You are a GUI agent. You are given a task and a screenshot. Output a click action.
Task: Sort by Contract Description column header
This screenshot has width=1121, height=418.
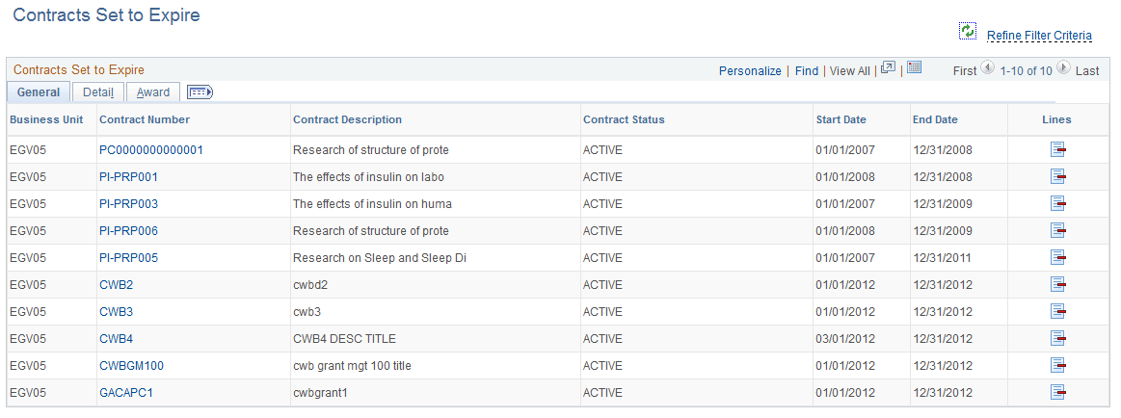click(x=347, y=119)
